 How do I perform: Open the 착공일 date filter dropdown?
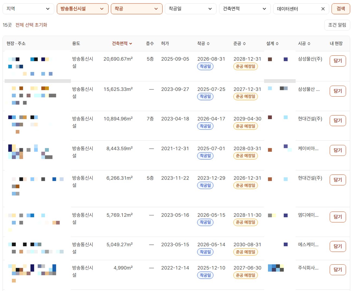coord(191,9)
